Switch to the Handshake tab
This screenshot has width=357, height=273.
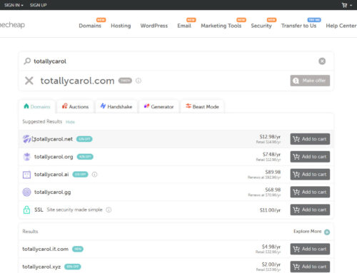[x=116, y=106]
